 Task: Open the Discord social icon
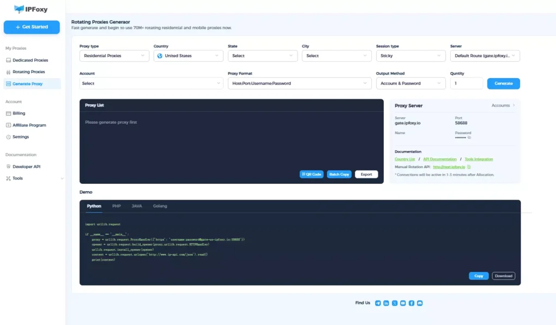[x=420, y=303]
